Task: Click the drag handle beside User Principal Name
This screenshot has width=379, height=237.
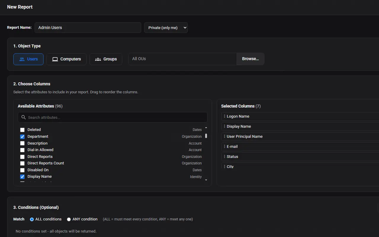Action: [x=224, y=137]
